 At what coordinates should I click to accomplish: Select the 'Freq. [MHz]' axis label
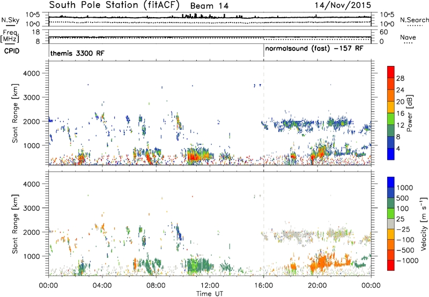10,36
